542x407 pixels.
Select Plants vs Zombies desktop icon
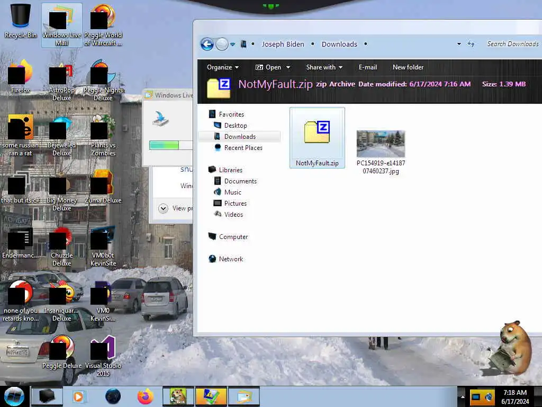point(103,135)
